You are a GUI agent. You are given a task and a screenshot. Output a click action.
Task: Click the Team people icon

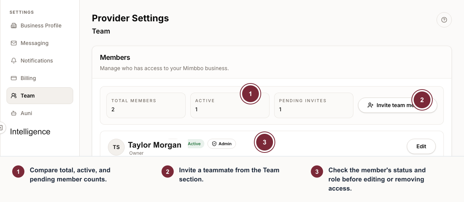[14, 96]
